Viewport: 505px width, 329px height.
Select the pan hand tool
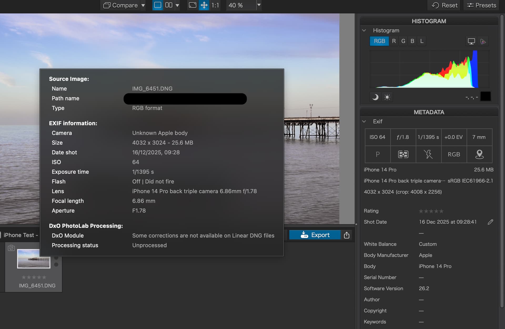click(204, 5)
